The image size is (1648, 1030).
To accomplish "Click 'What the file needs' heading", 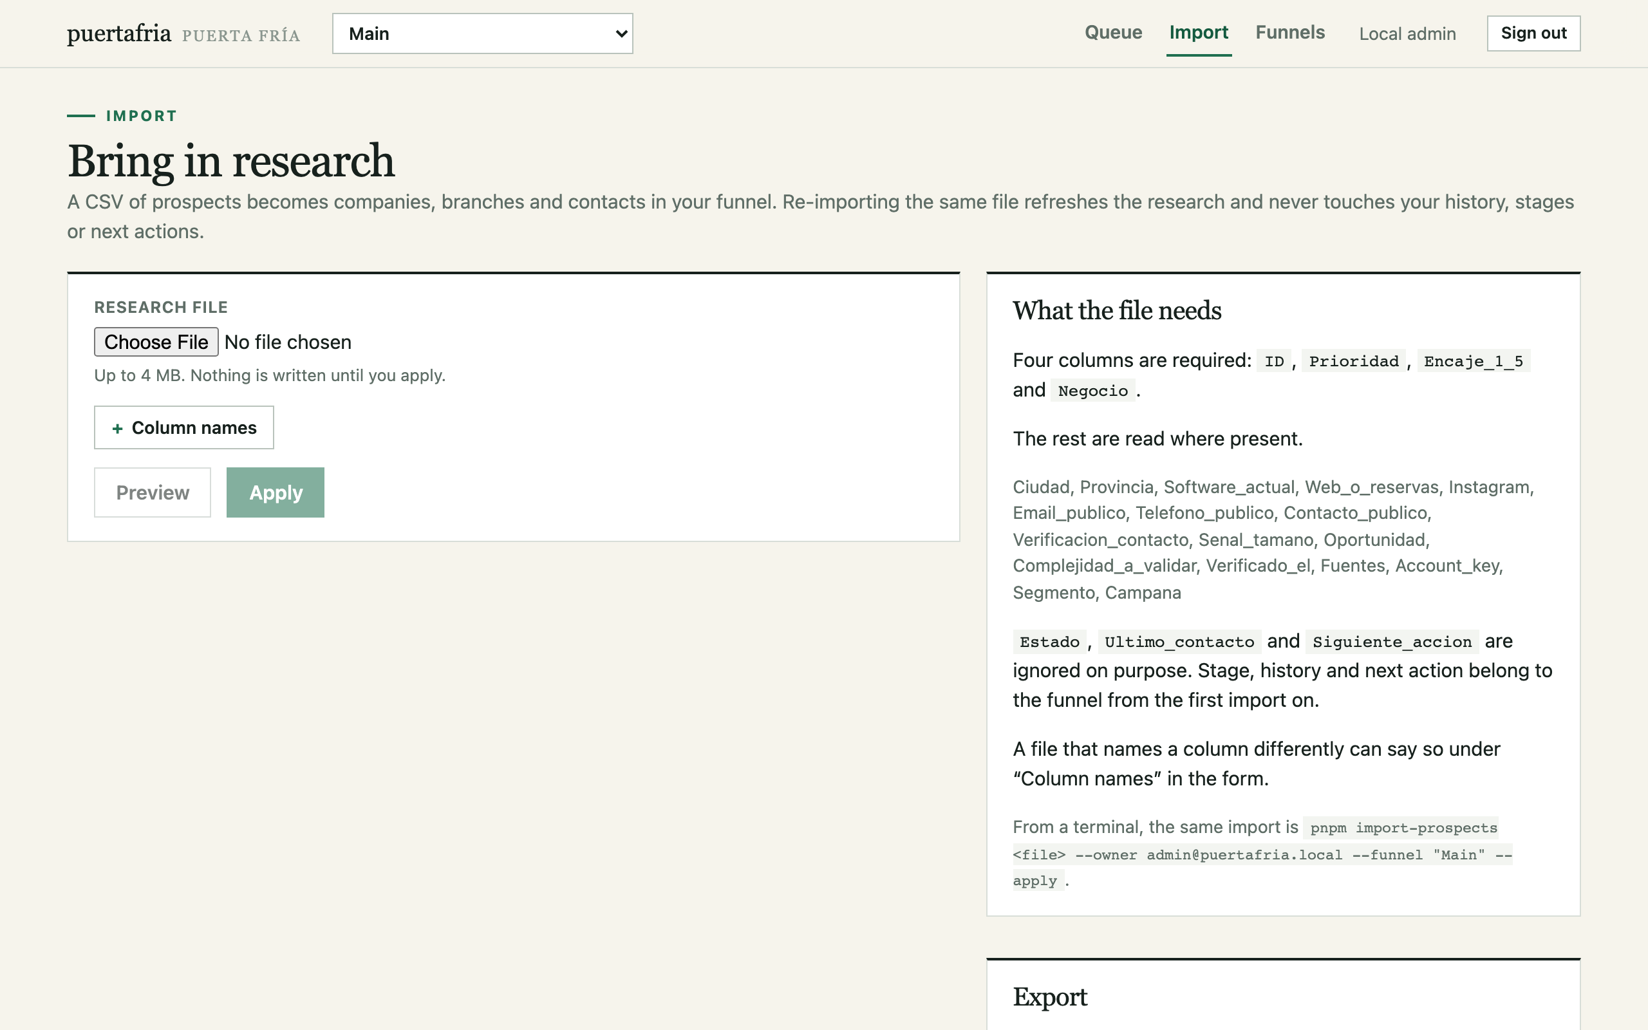I will pyautogui.click(x=1117, y=311).
